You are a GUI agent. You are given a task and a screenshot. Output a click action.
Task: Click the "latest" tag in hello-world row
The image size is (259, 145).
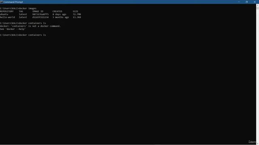pos(23,17)
